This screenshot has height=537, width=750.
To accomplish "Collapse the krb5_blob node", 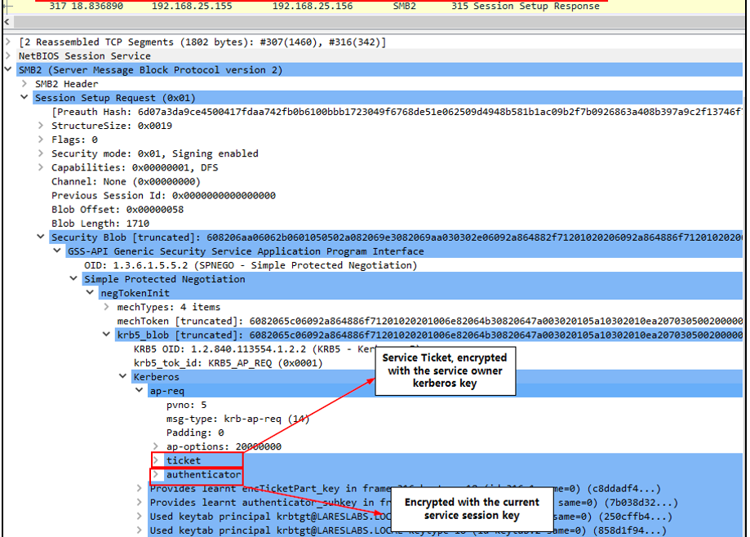I will coord(107,335).
